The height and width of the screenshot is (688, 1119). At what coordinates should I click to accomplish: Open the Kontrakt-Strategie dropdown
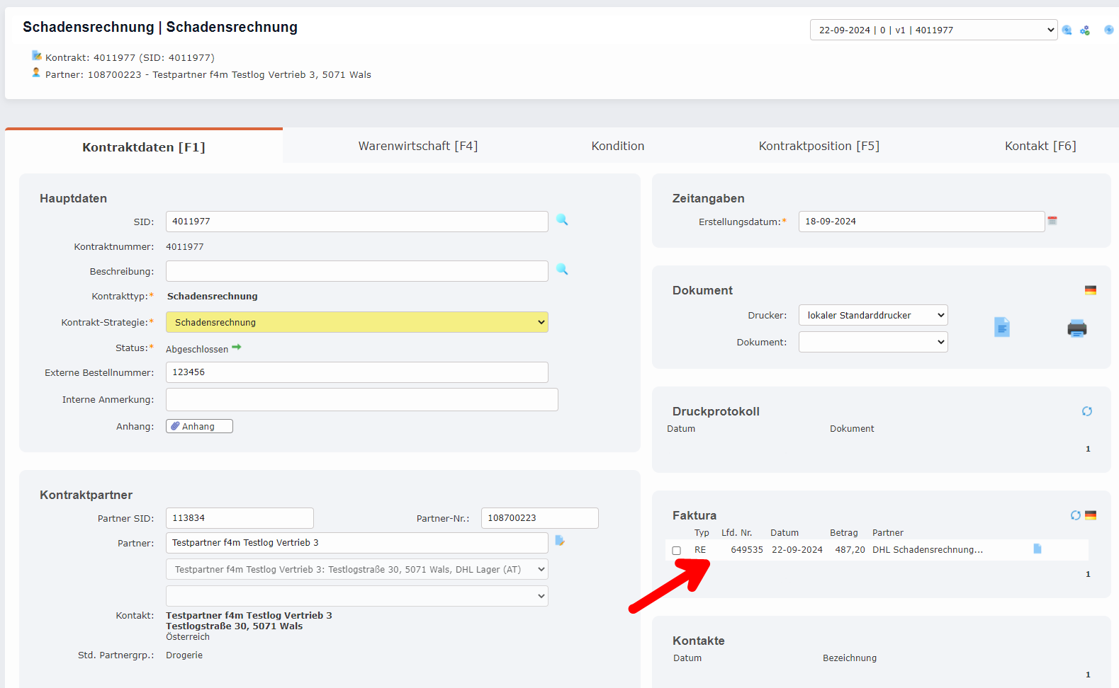pyautogui.click(x=357, y=322)
